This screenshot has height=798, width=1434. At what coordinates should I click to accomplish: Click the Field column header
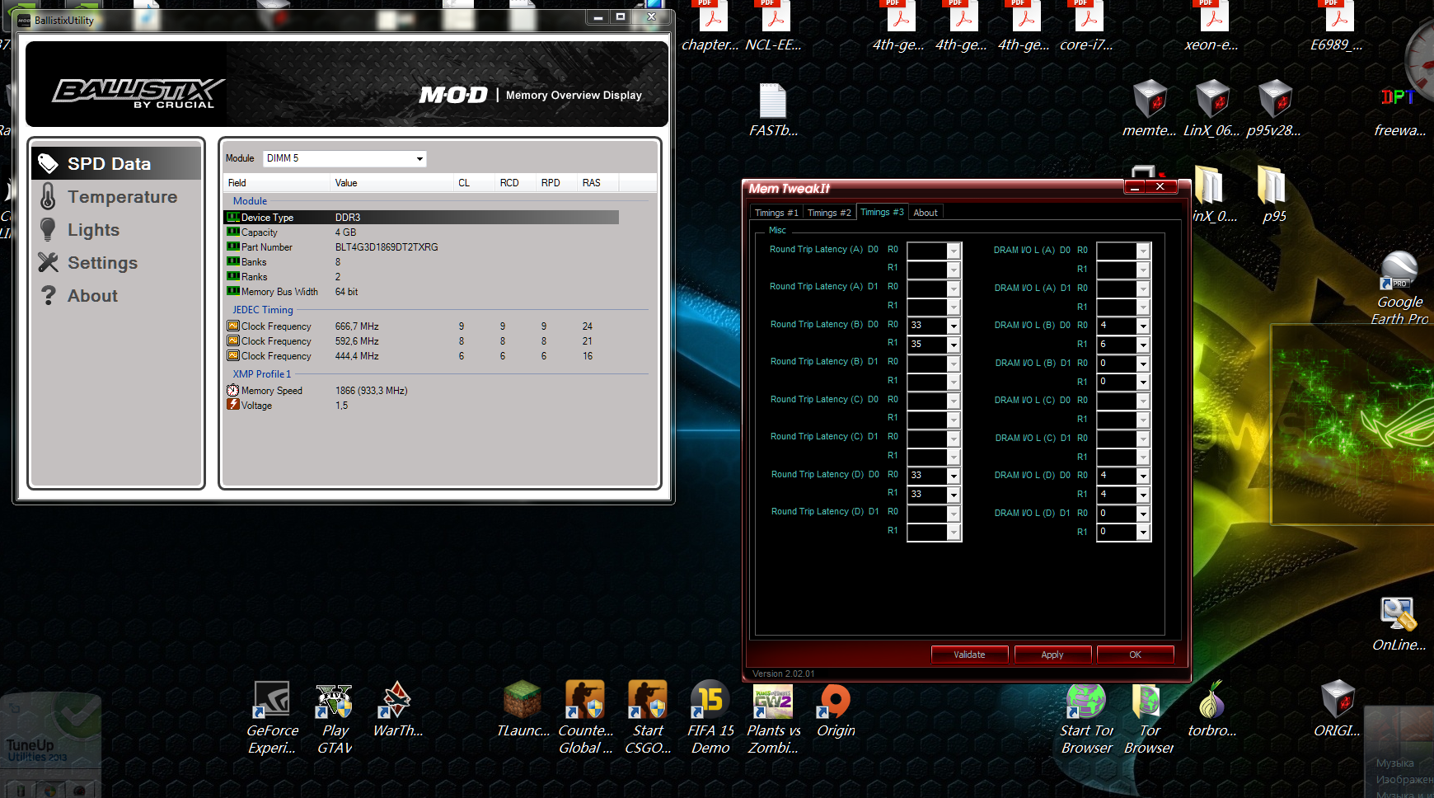[x=276, y=183]
